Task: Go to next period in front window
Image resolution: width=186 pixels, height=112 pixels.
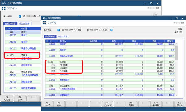Action: click(112, 30)
